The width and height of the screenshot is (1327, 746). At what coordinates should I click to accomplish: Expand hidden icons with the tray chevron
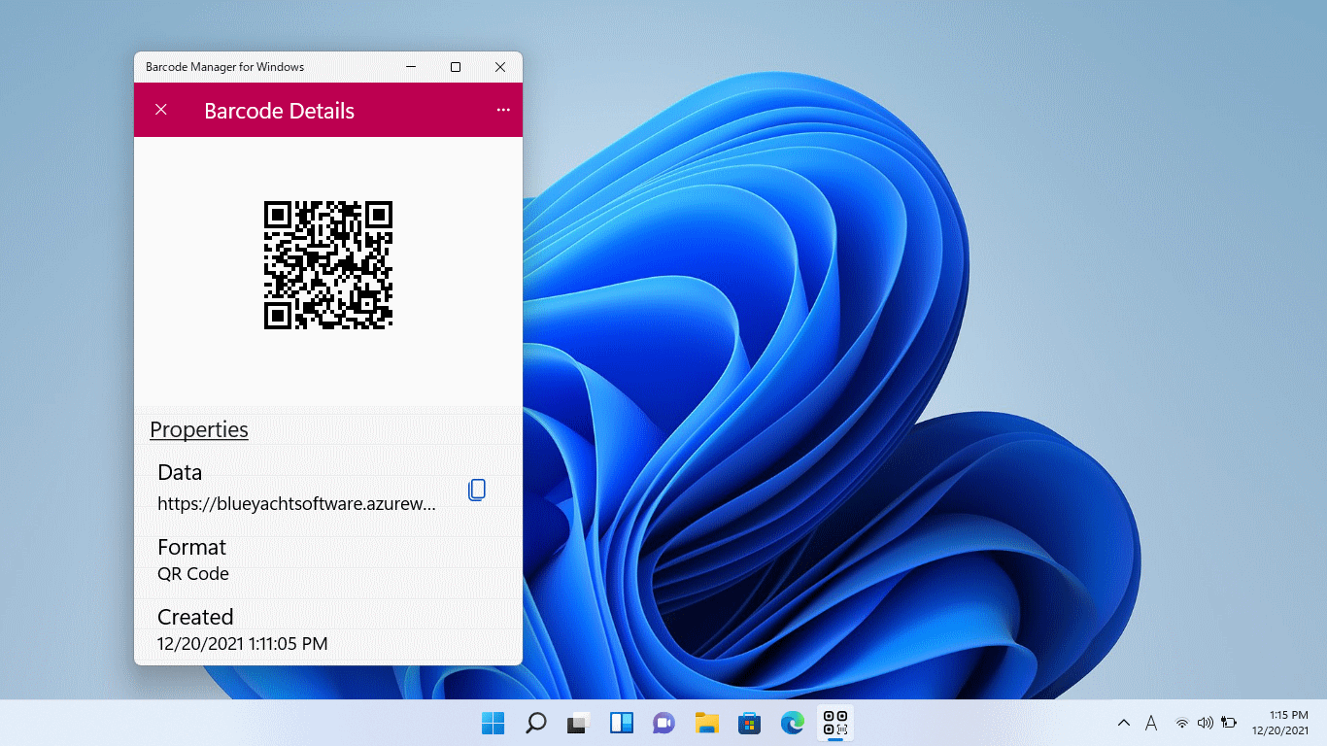coord(1123,723)
